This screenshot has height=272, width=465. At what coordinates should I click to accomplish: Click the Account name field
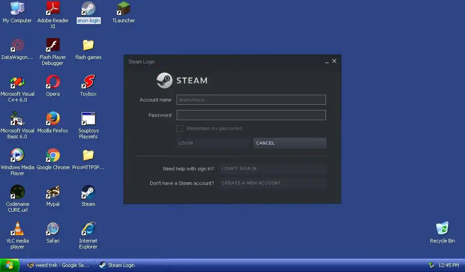251,100
